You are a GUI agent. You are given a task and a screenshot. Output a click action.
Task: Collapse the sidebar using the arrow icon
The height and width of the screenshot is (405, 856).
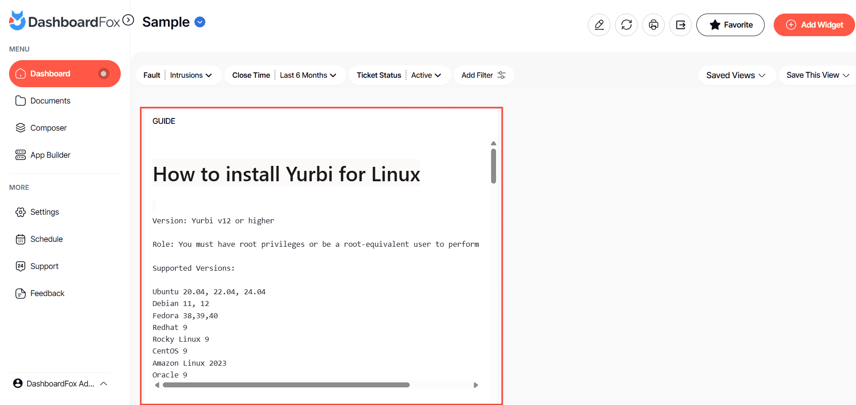point(128,20)
